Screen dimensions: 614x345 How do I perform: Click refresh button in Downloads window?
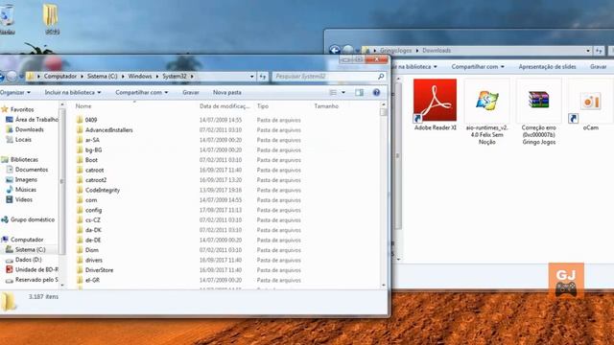tap(599, 51)
